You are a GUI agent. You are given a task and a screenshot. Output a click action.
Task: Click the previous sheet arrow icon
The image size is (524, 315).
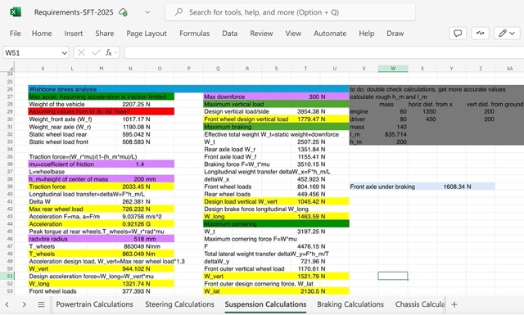[7, 304]
